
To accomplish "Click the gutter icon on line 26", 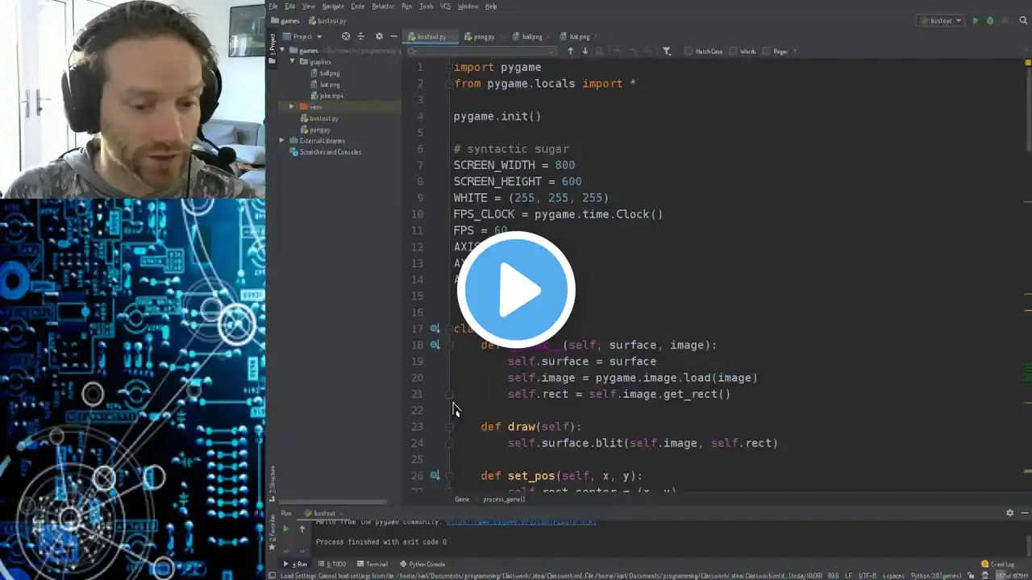I will tap(435, 476).
